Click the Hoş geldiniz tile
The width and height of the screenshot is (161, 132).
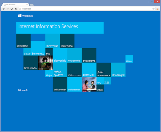point(74,55)
